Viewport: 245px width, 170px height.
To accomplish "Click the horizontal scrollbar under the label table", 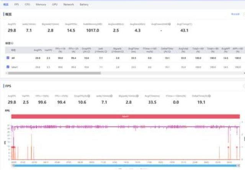I will [x=54, y=73].
